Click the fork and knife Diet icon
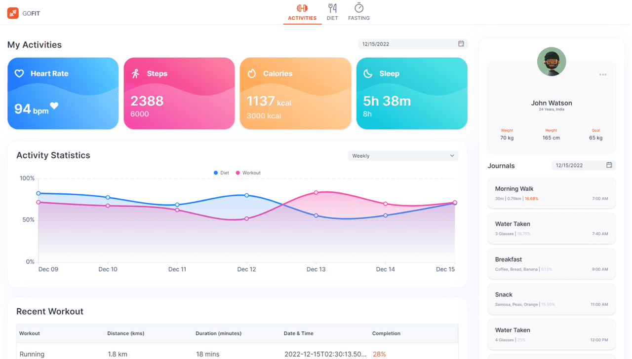The height and width of the screenshot is (359, 632). pyautogui.click(x=332, y=8)
